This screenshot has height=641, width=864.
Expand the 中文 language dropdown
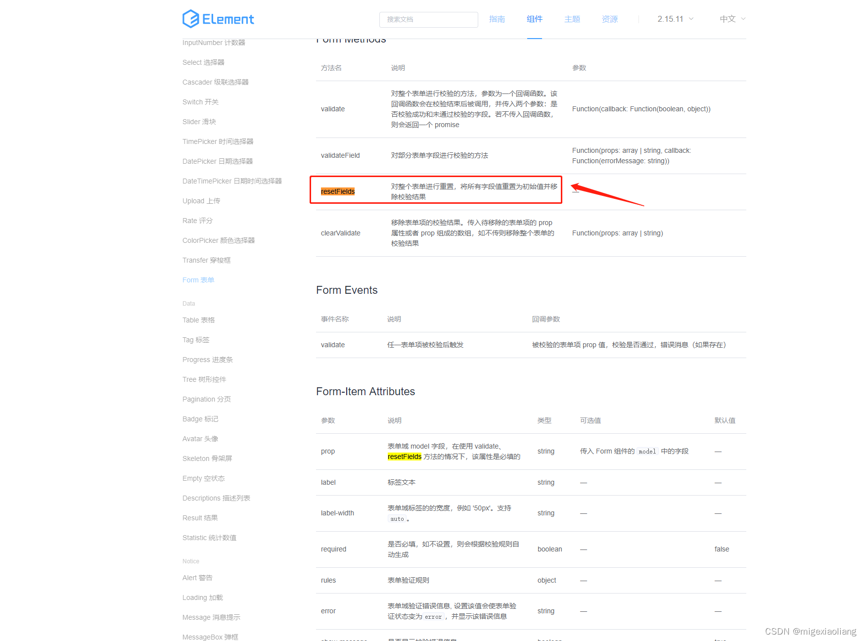pos(732,19)
